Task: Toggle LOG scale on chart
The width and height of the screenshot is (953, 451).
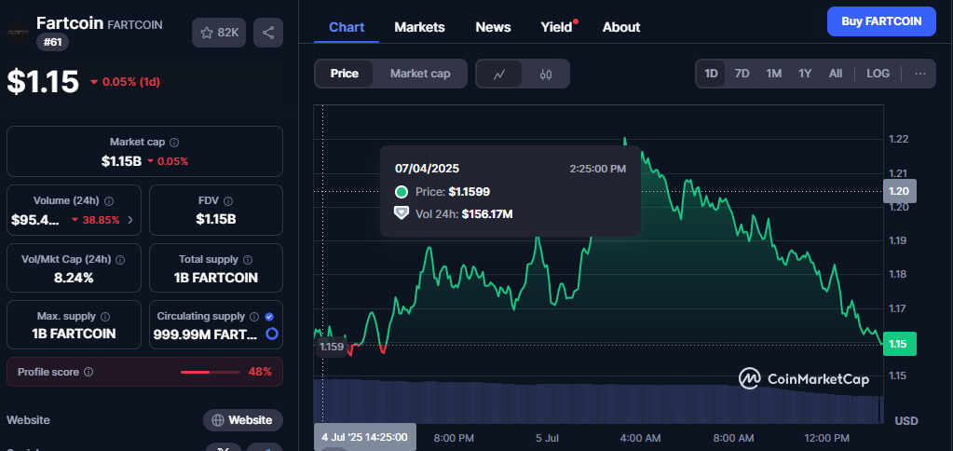Action: (x=878, y=74)
